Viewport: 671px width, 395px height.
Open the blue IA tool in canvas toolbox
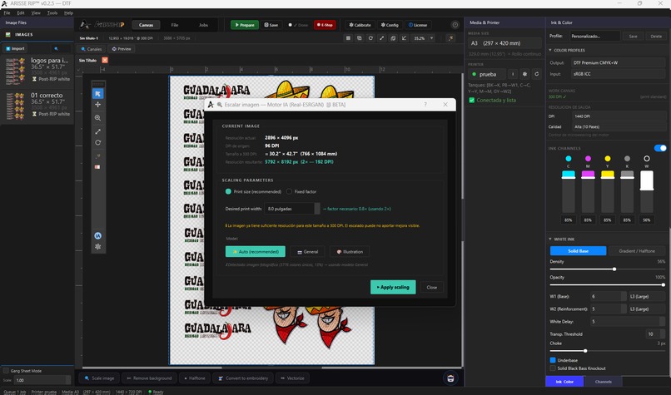pos(97,235)
